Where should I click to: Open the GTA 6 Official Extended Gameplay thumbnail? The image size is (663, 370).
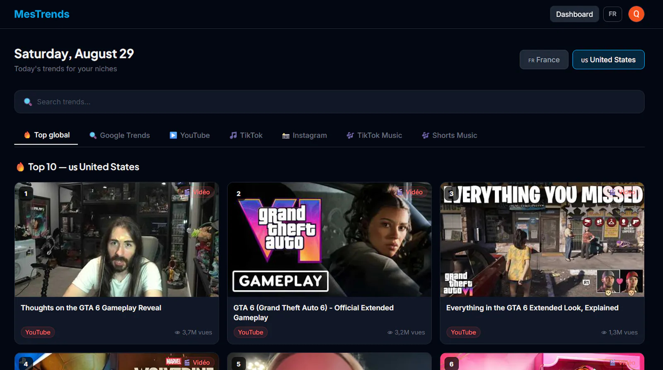pos(329,240)
